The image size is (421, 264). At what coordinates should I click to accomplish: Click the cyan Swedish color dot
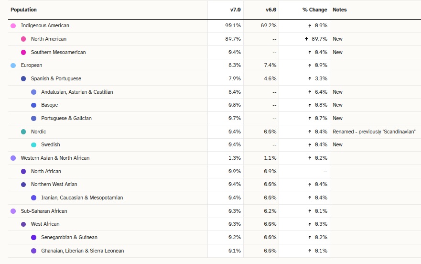click(x=33, y=145)
